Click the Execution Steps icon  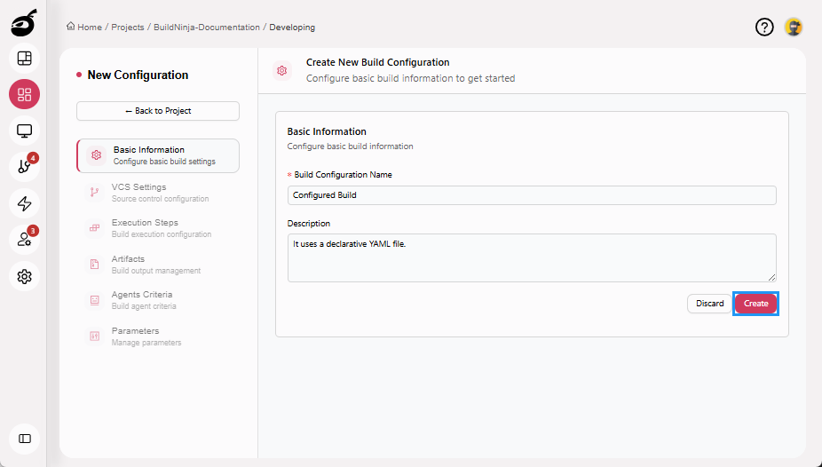tap(94, 228)
